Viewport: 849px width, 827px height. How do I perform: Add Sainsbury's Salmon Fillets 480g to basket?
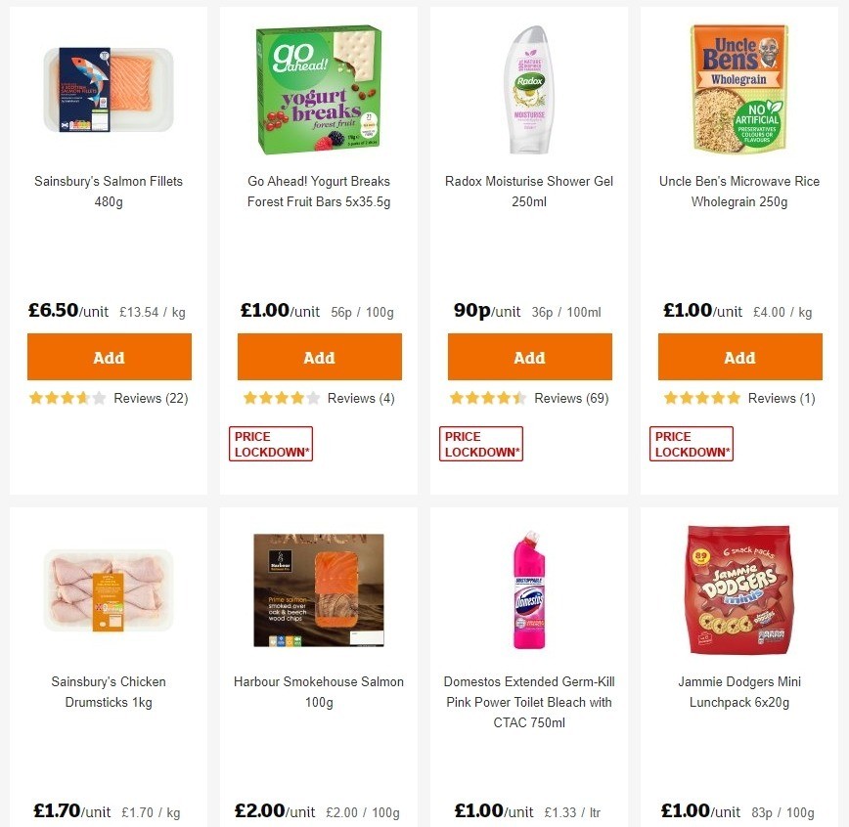click(x=109, y=357)
